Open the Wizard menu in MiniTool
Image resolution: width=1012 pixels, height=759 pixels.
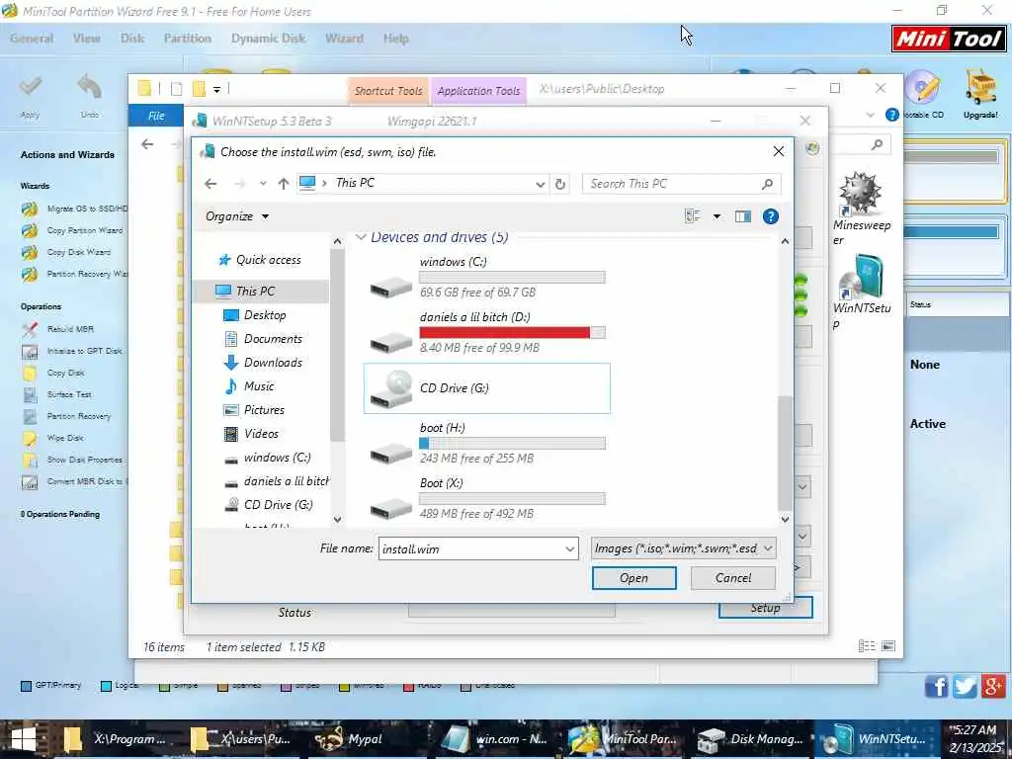(344, 39)
